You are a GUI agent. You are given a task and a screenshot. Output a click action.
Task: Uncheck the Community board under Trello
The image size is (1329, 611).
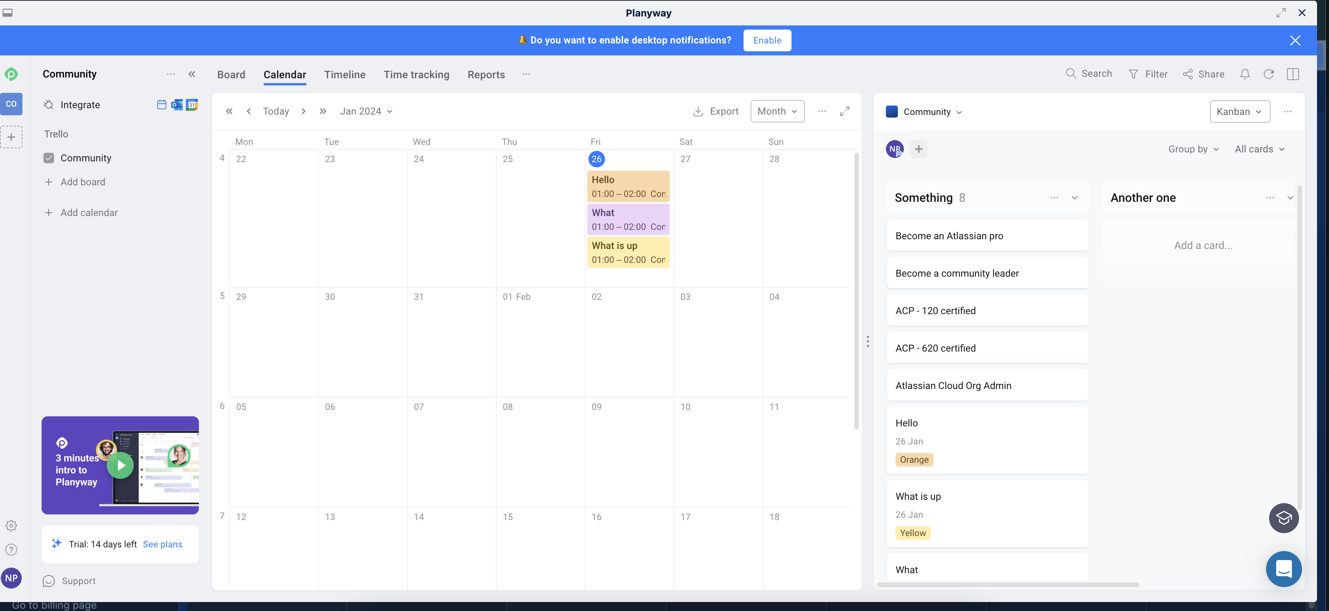(48, 158)
